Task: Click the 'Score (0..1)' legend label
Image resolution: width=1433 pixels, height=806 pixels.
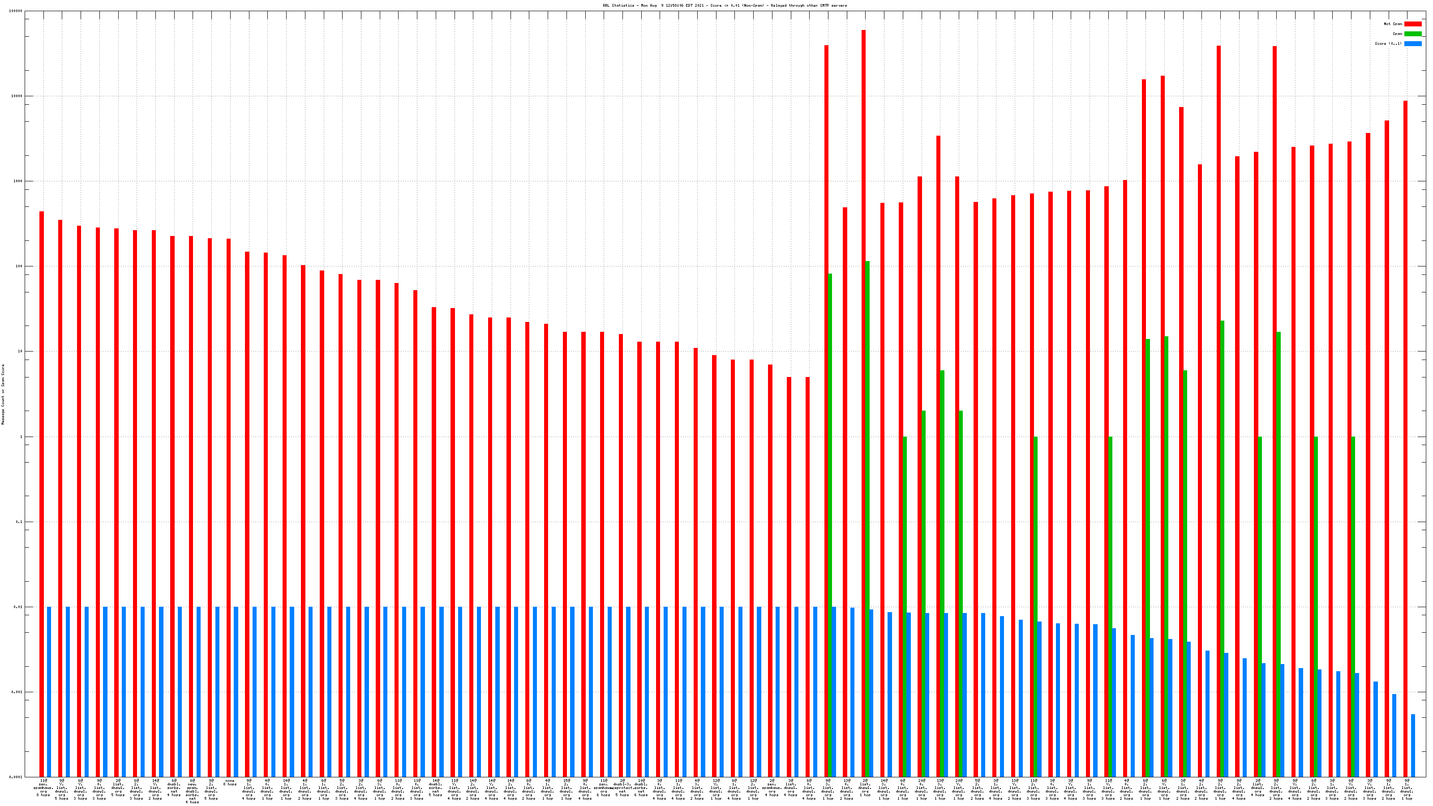Action: [1388, 43]
